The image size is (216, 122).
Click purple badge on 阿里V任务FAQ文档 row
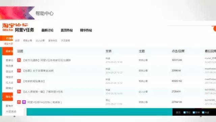pos(24,102)
